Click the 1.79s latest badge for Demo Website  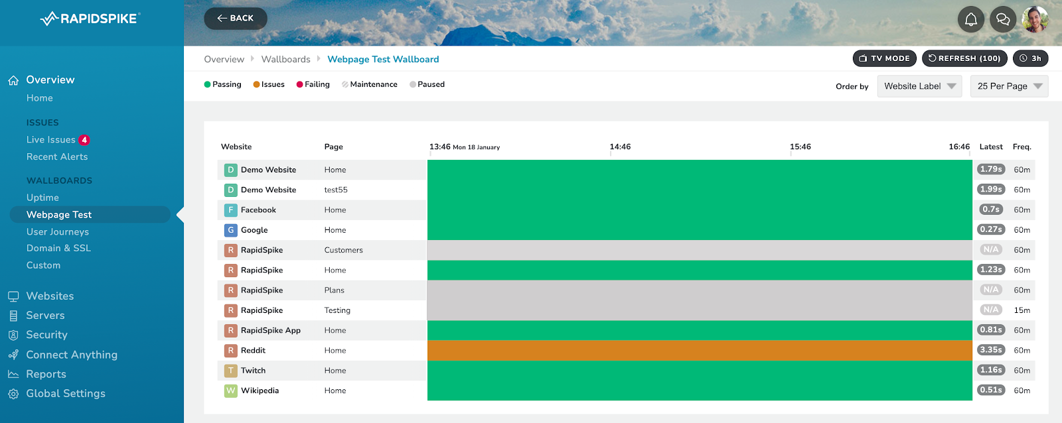pyautogui.click(x=991, y=169)
